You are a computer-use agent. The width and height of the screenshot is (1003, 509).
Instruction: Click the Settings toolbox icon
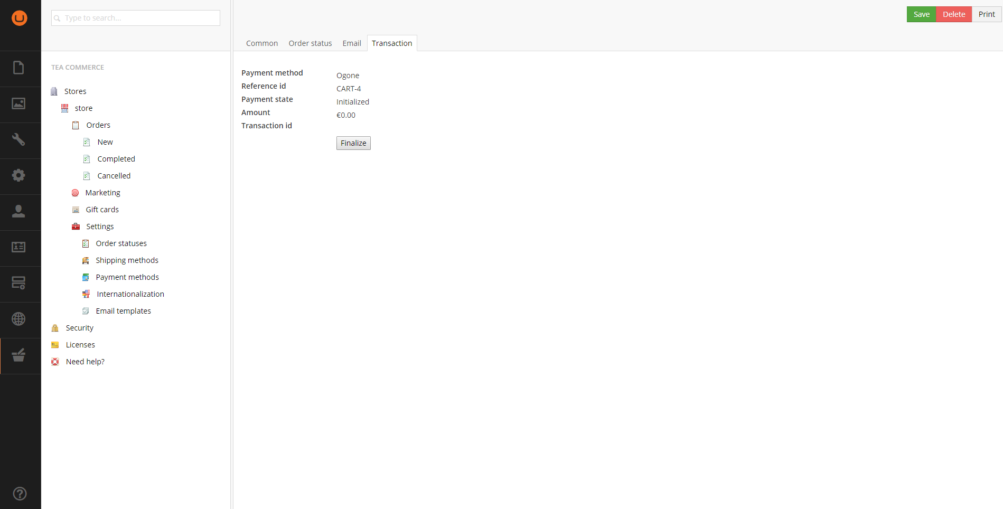coord(76,227)
